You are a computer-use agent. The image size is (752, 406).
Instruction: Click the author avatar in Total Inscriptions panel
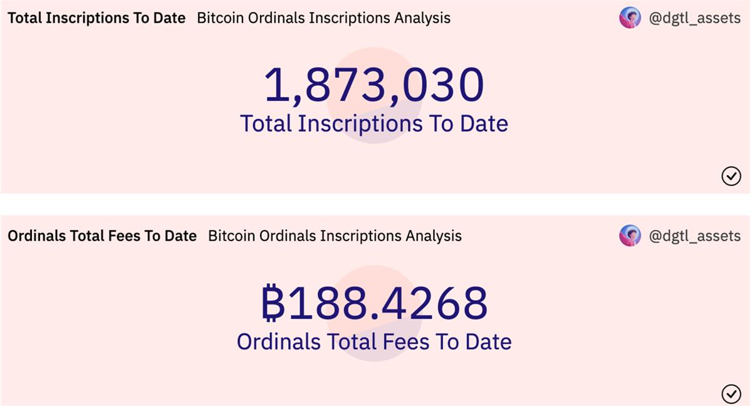point(630,18)
